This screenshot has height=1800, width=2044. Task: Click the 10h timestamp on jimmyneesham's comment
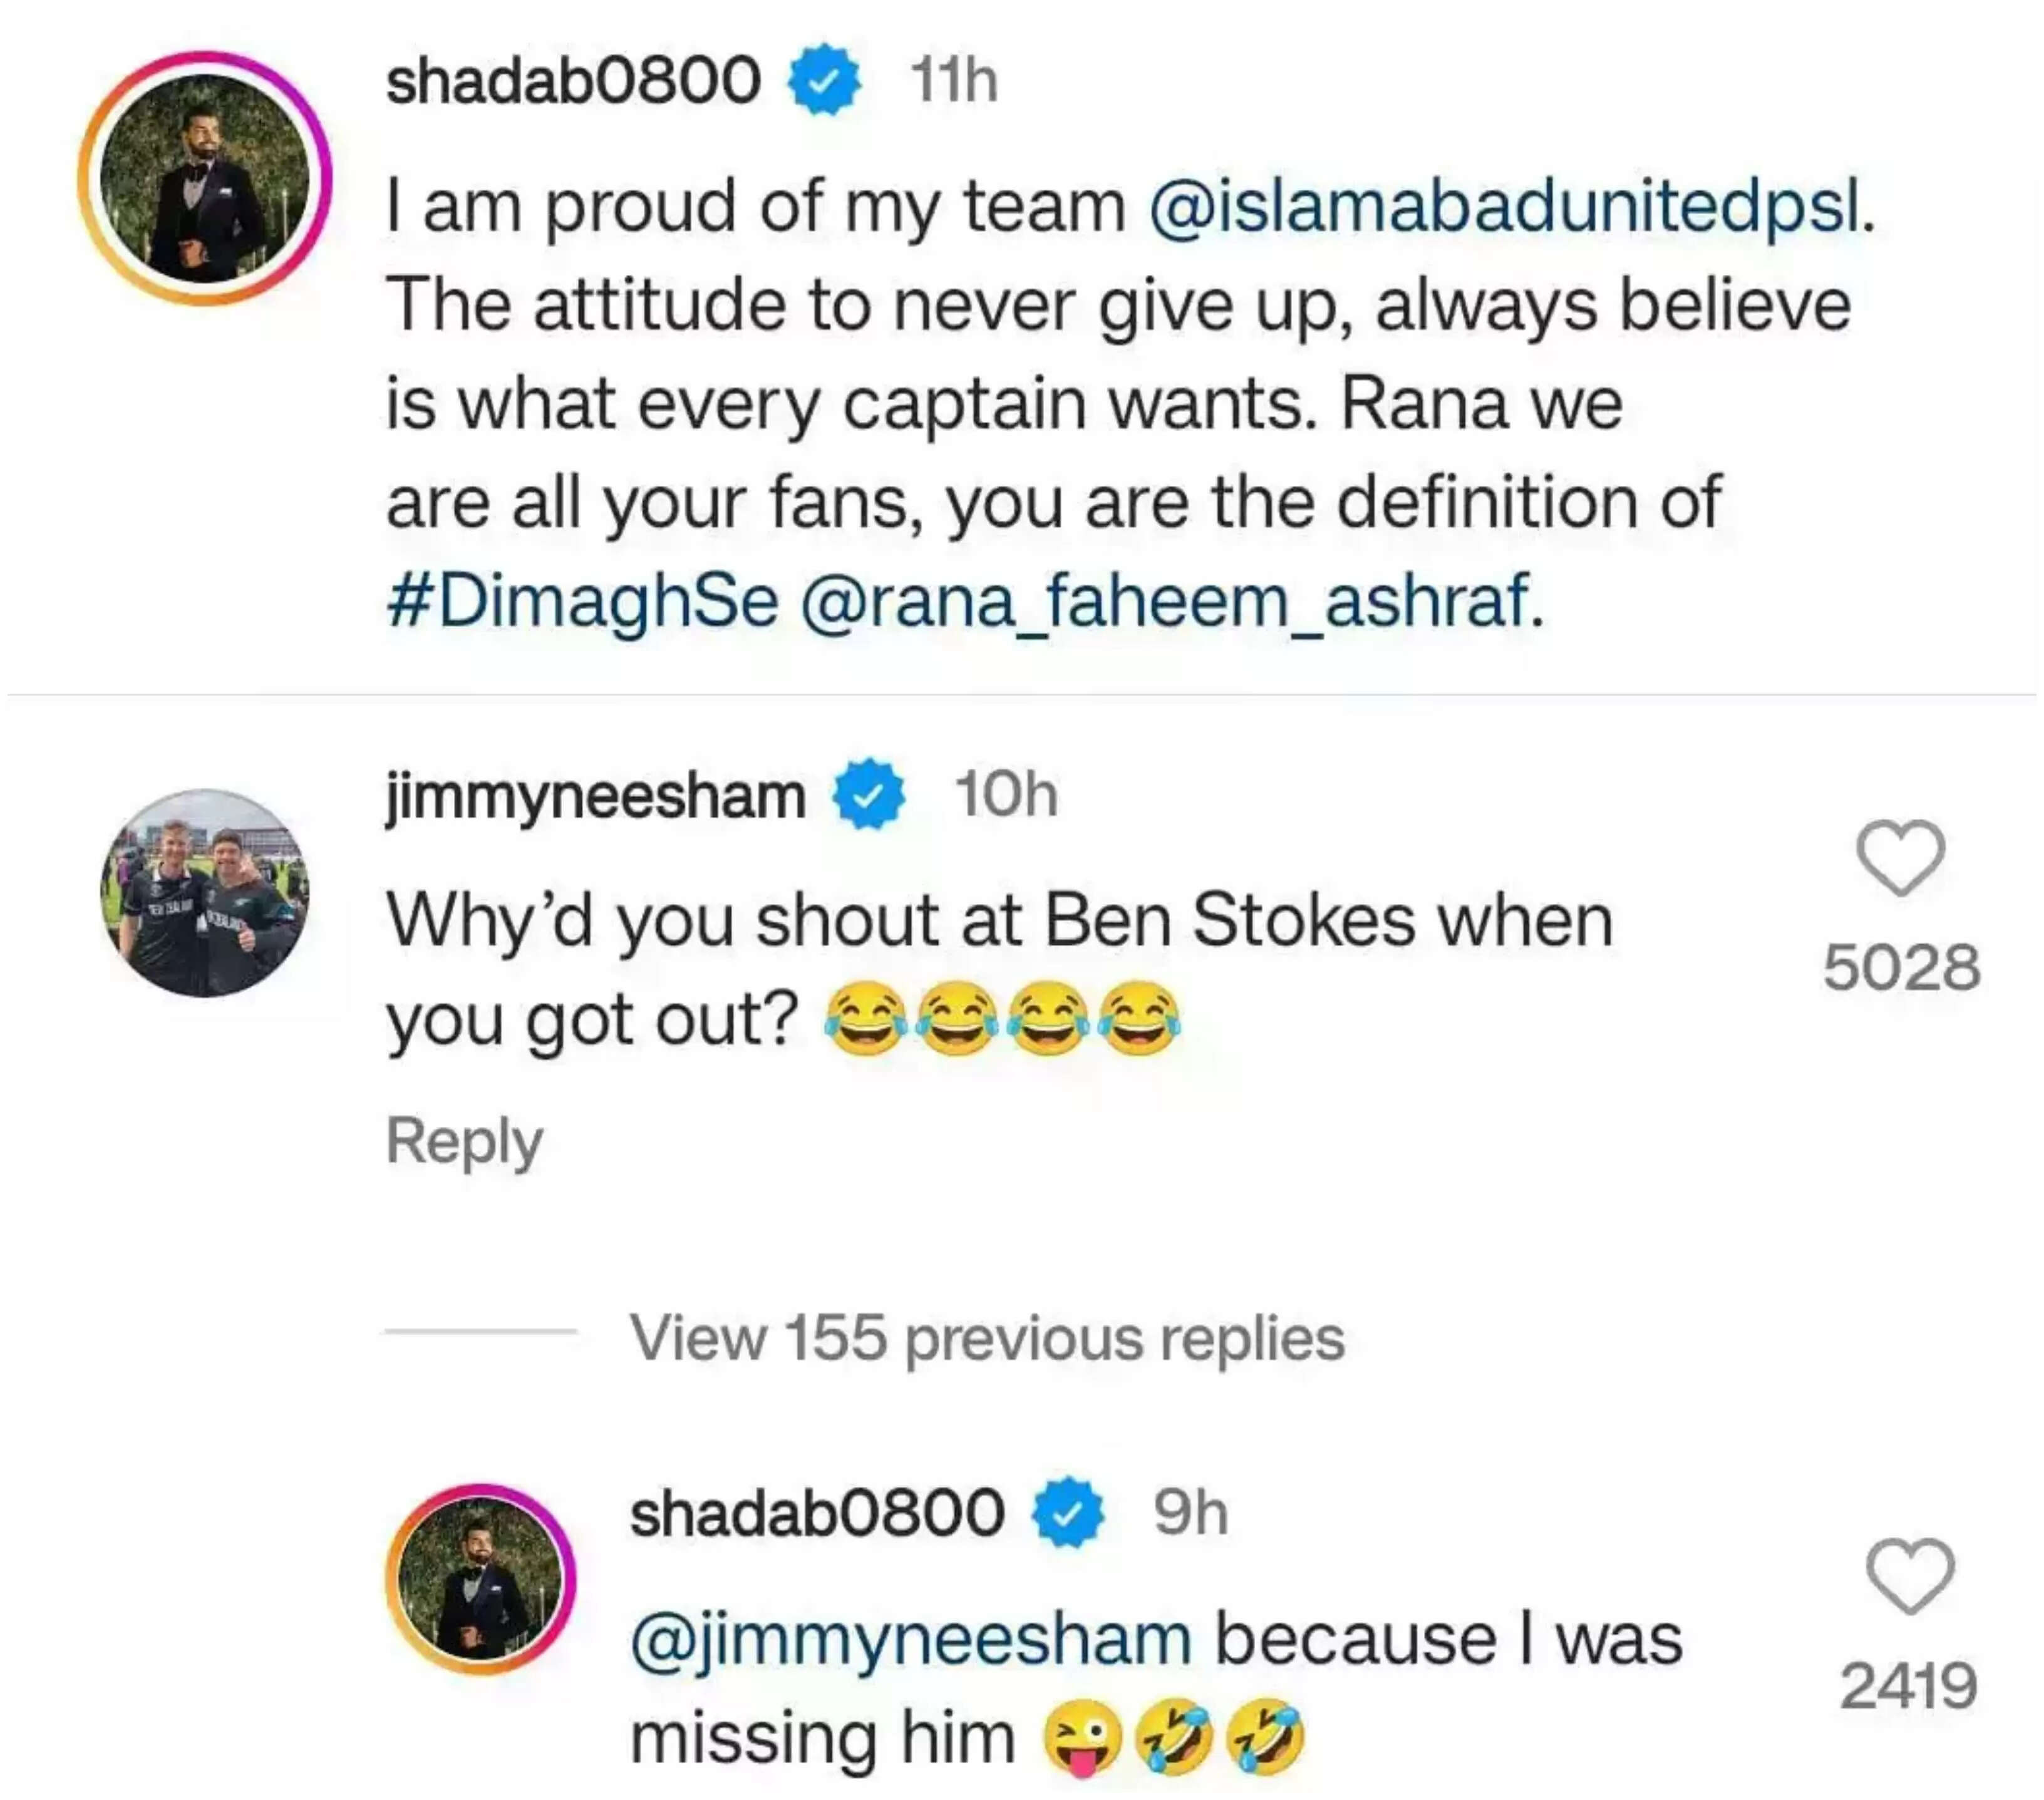[1006, 795]
